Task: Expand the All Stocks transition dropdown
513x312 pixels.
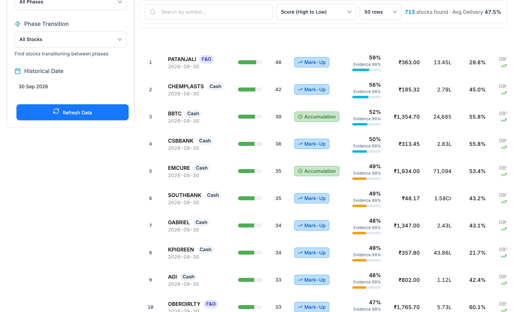Action: (x=71, y=39)
